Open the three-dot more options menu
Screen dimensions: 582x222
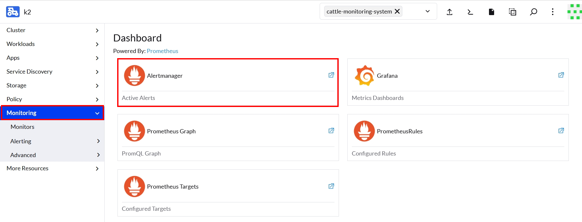pos(553,12)
